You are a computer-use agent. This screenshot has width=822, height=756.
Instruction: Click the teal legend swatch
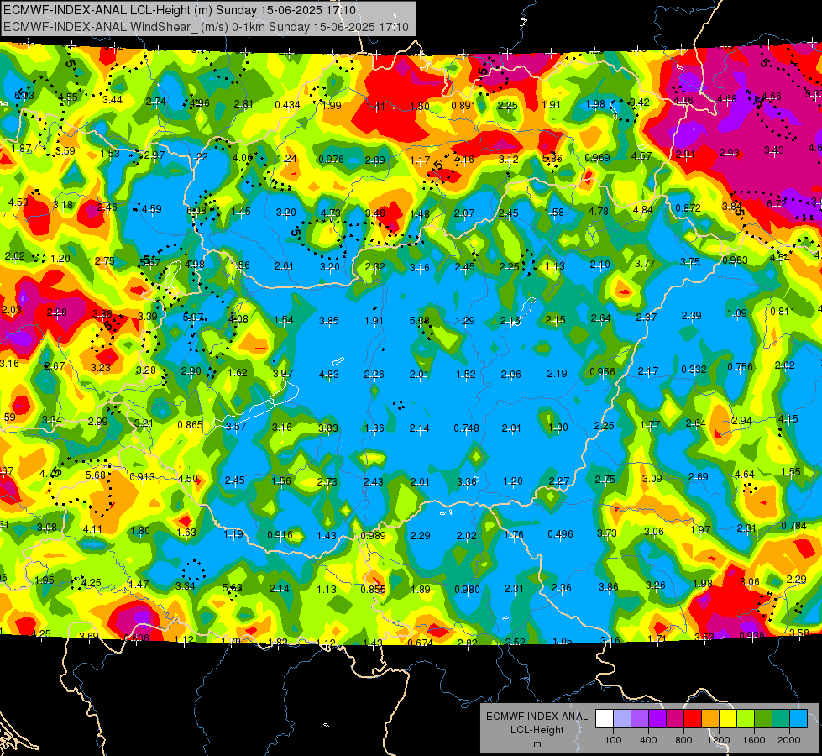point(781,719)
